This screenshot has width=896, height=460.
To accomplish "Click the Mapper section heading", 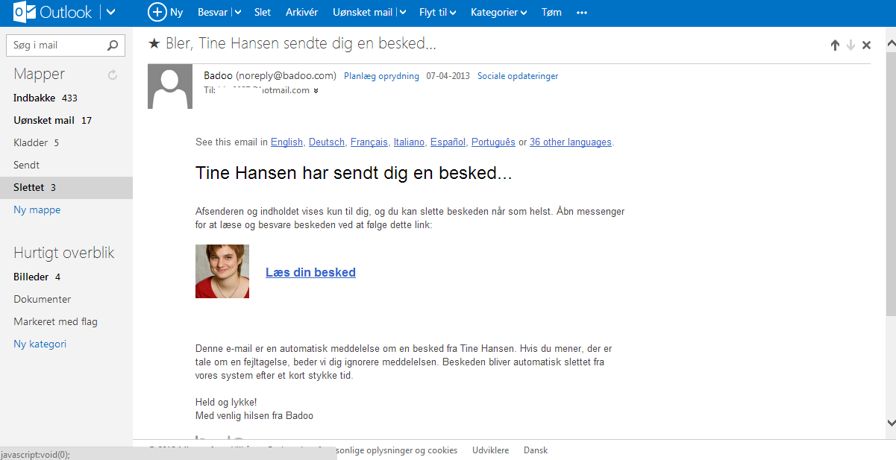I will click(x=39, y=74).
